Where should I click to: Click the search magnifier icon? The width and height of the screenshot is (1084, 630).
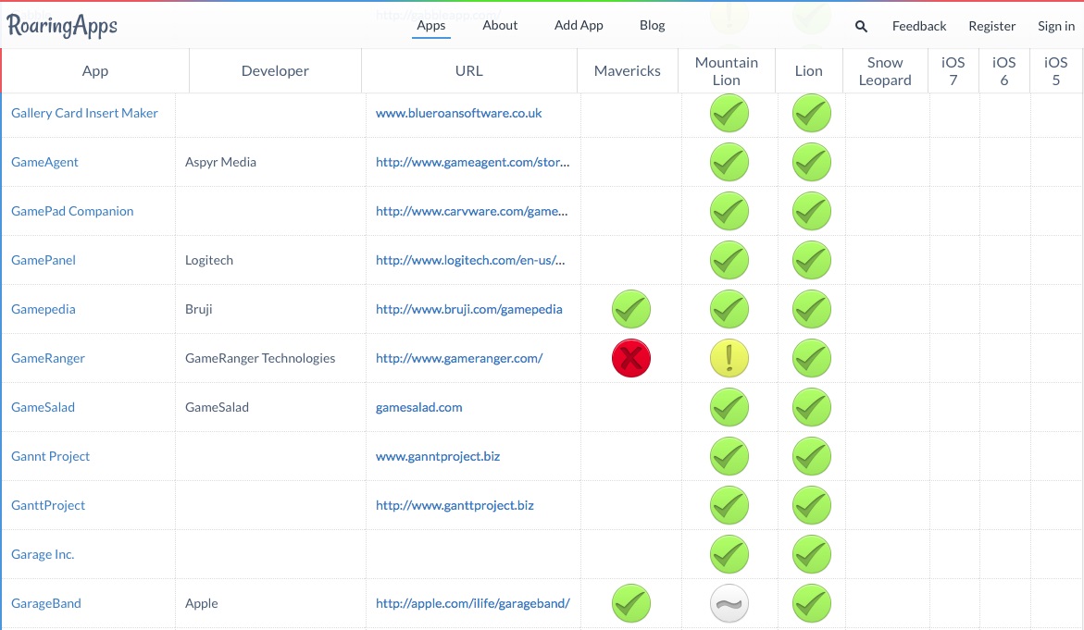coord(861,26)
